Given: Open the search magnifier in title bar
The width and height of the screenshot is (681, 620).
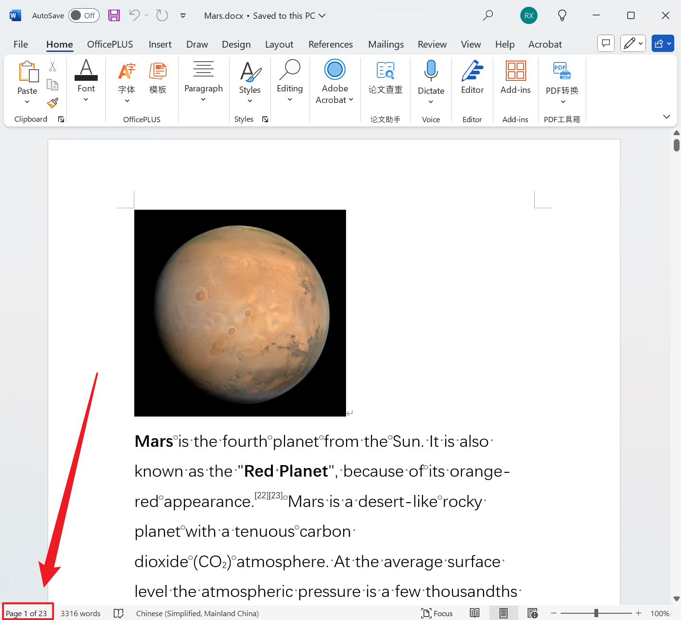Looking at the screenshot, I should [x=488, y=15].
